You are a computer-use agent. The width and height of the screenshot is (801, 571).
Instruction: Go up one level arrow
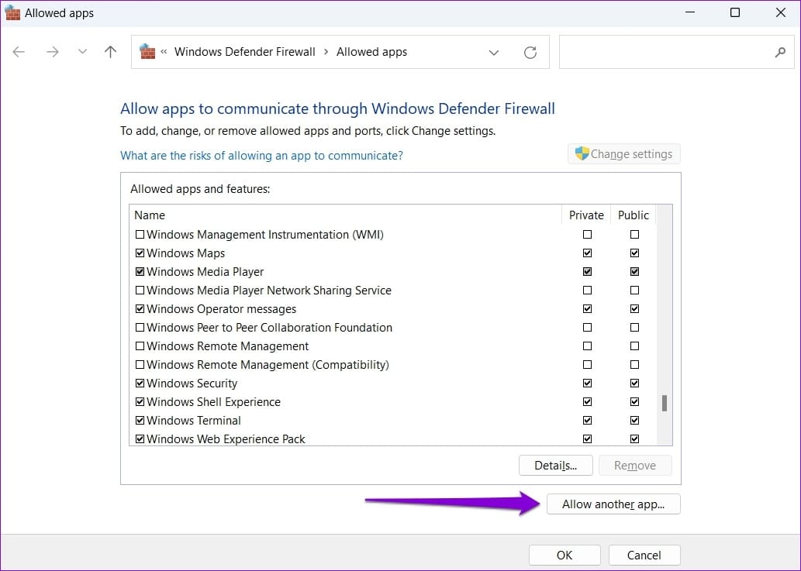click(x=110, y=52)
